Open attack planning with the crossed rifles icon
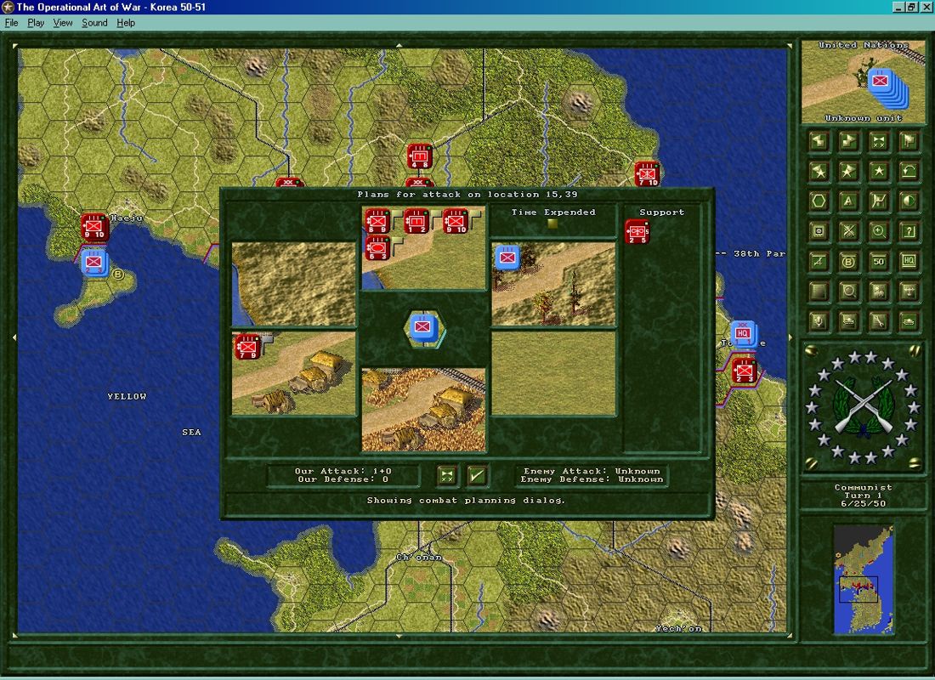The image size is (935, 680). click(x=847, y=230)
